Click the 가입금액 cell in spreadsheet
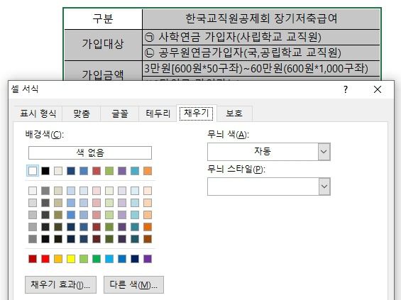The width and height of the screenshot is (401, 300). (103, 71)
